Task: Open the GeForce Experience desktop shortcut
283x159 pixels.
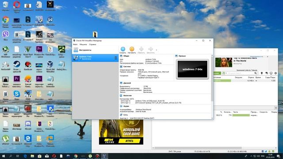Action: (x=39, y=34)
